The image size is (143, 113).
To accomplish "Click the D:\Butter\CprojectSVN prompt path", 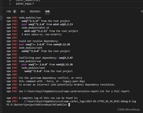I will coord(39,105).
